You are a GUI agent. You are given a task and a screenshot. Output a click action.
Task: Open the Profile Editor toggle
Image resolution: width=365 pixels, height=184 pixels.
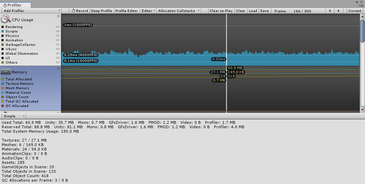[127, 11]
